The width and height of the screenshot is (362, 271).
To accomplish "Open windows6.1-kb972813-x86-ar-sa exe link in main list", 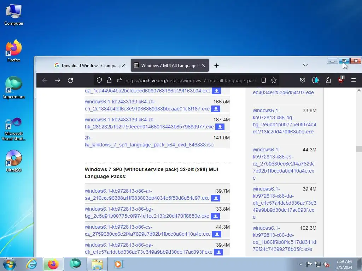I will point(147,194).
